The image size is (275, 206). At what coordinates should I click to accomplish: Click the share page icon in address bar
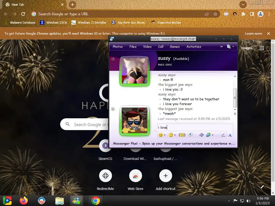pos(207,14)
